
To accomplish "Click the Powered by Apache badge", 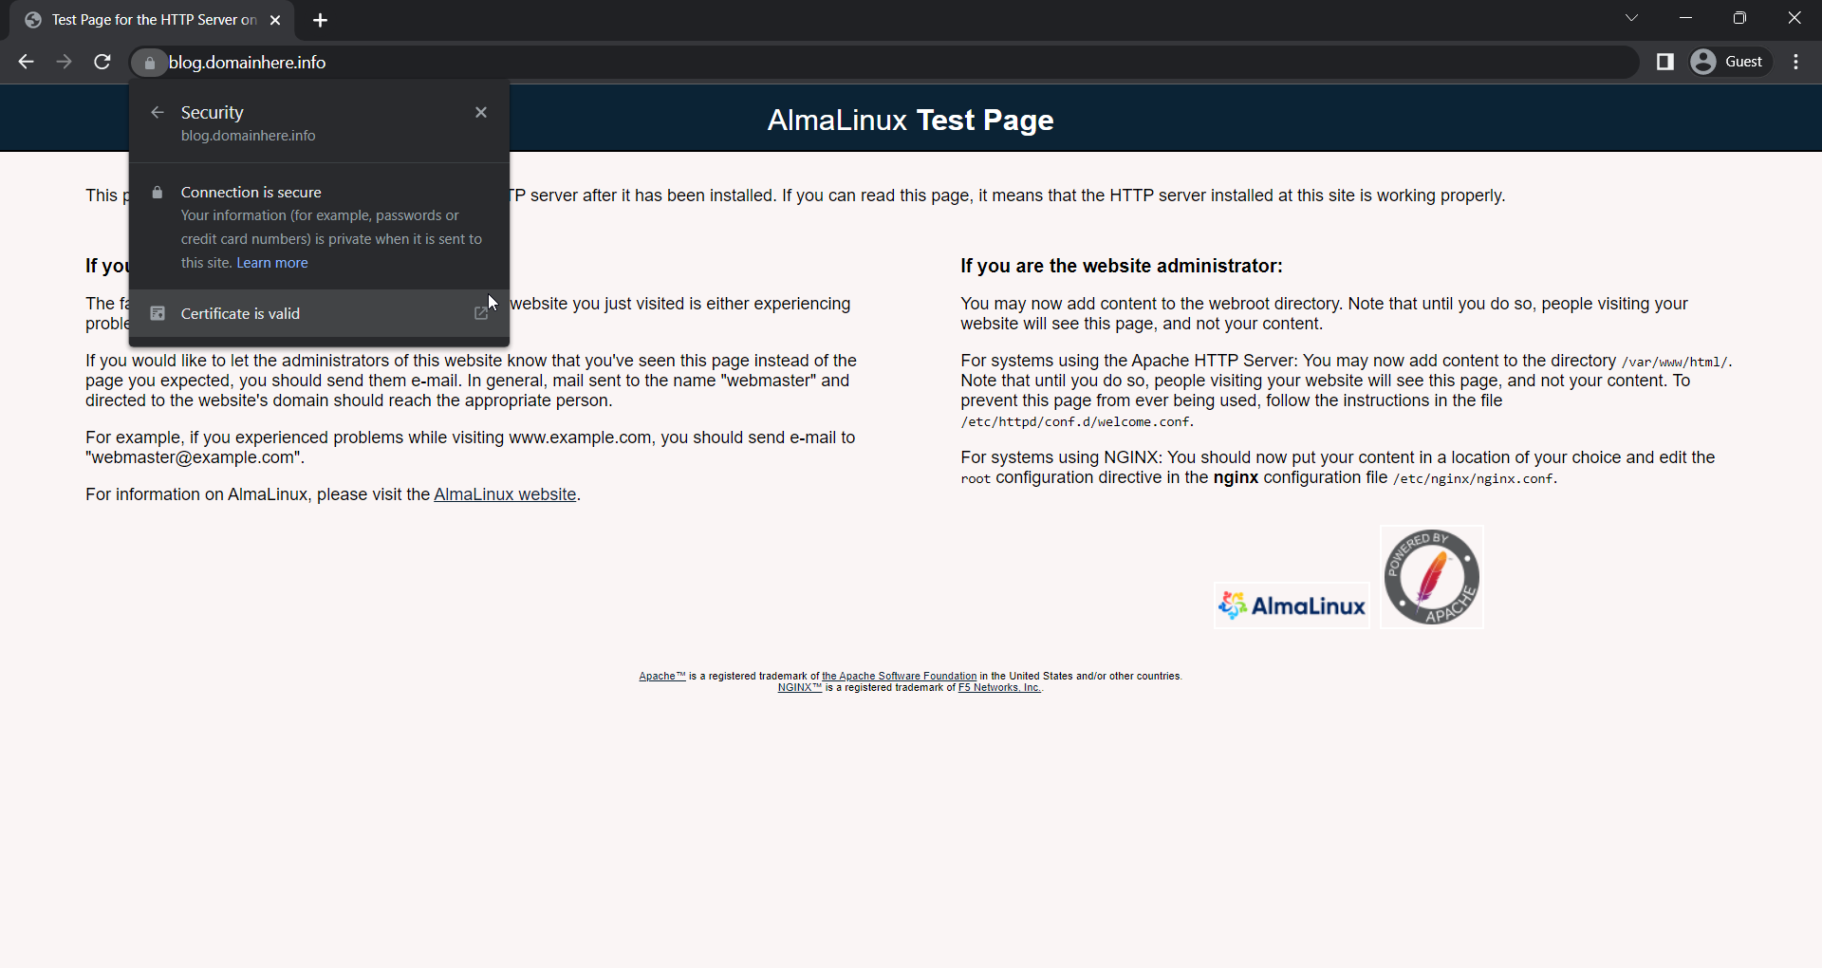I will (x=1431, y=577).
